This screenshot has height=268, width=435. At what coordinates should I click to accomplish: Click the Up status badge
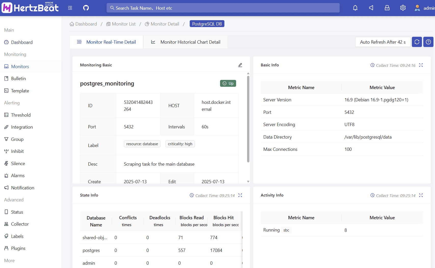pos(228,83)
